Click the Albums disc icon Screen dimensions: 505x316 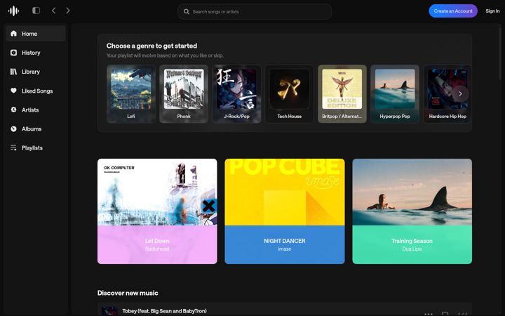point(13,129)
